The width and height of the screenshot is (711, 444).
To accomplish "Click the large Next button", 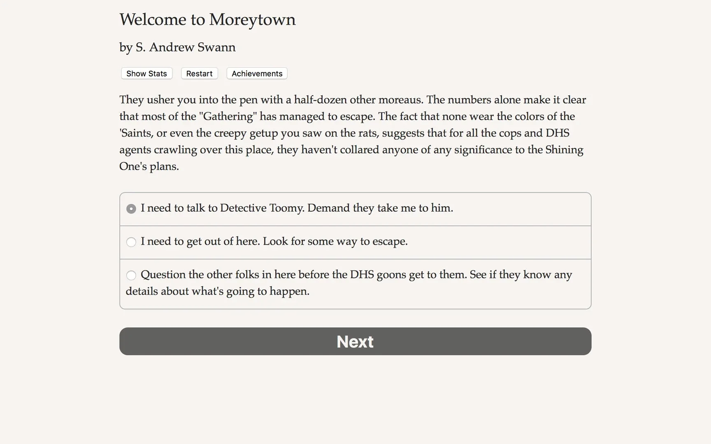I will tap(355, 341).
